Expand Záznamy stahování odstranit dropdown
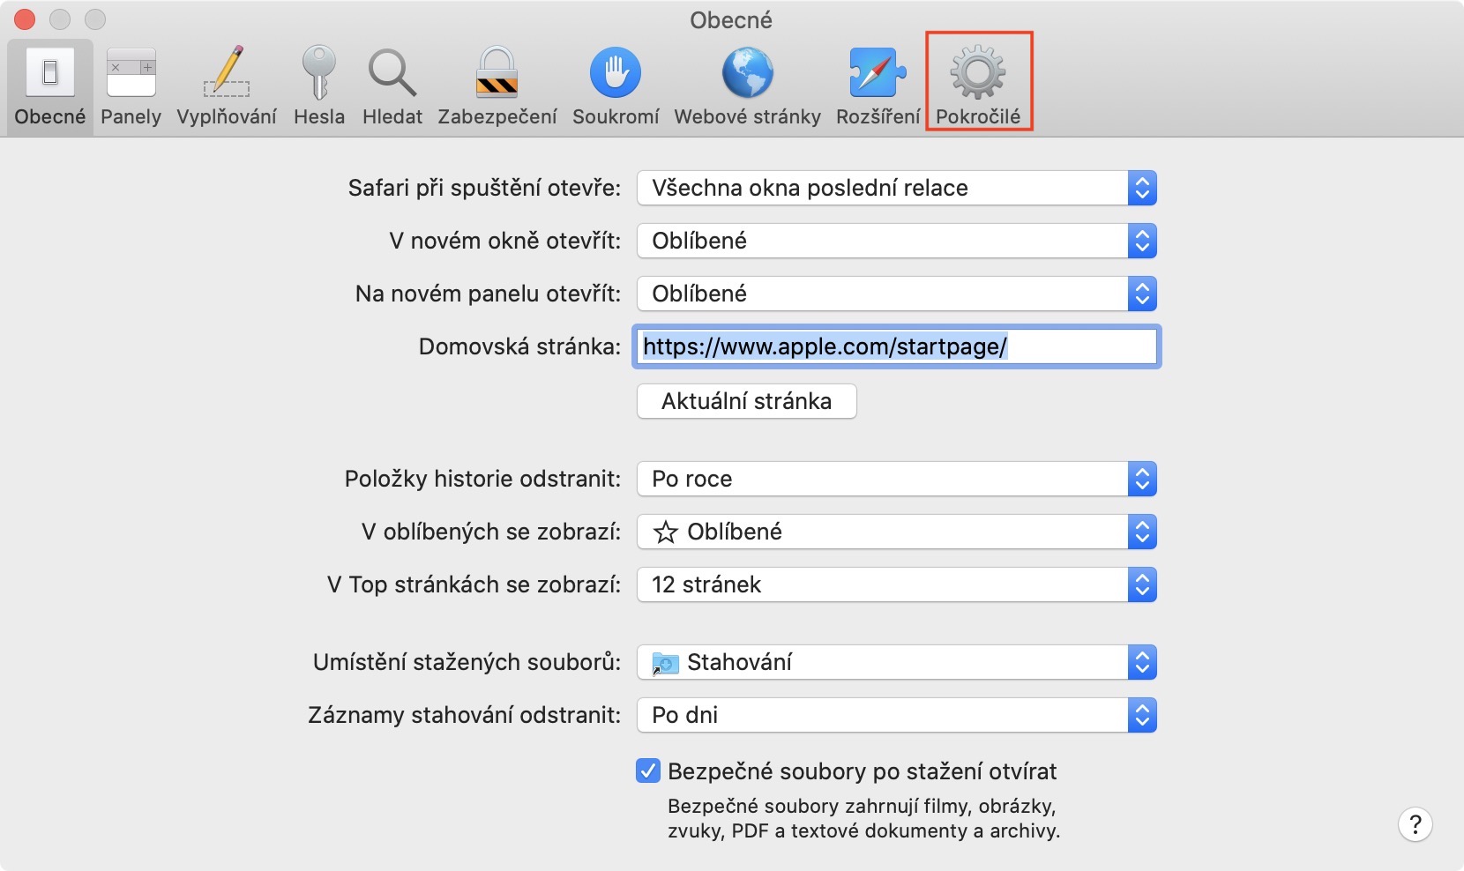Image resolution: width=1464 pixels, height=871 pixels. tap(897, 715)
